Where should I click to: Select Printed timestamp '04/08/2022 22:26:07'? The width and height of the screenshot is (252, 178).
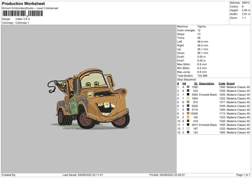172,175
